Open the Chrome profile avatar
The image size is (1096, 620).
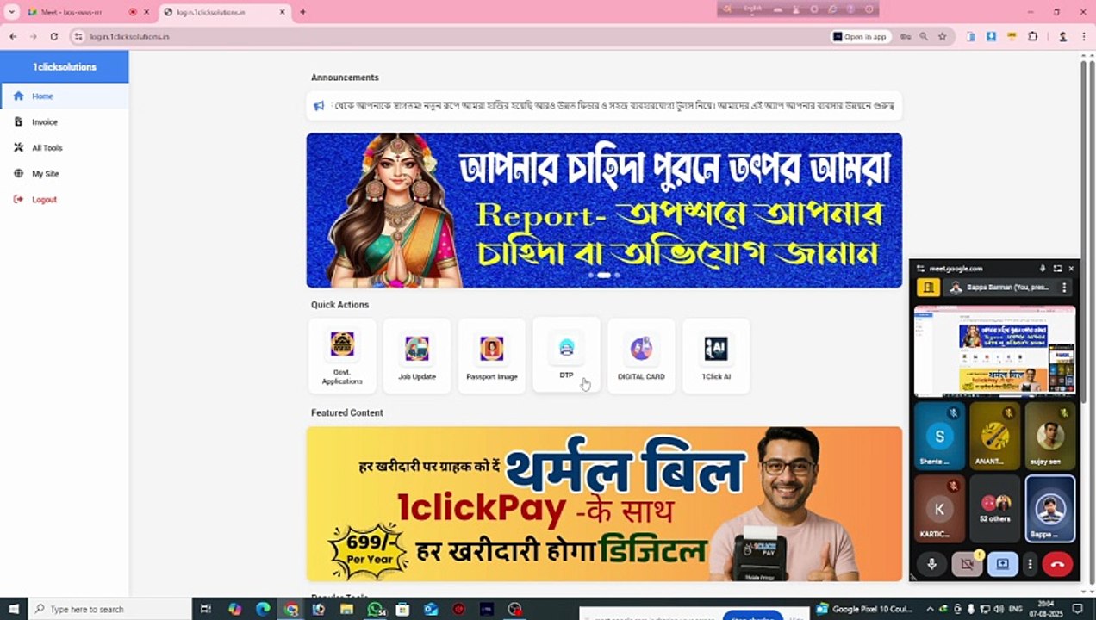(x=1062, y=37)
